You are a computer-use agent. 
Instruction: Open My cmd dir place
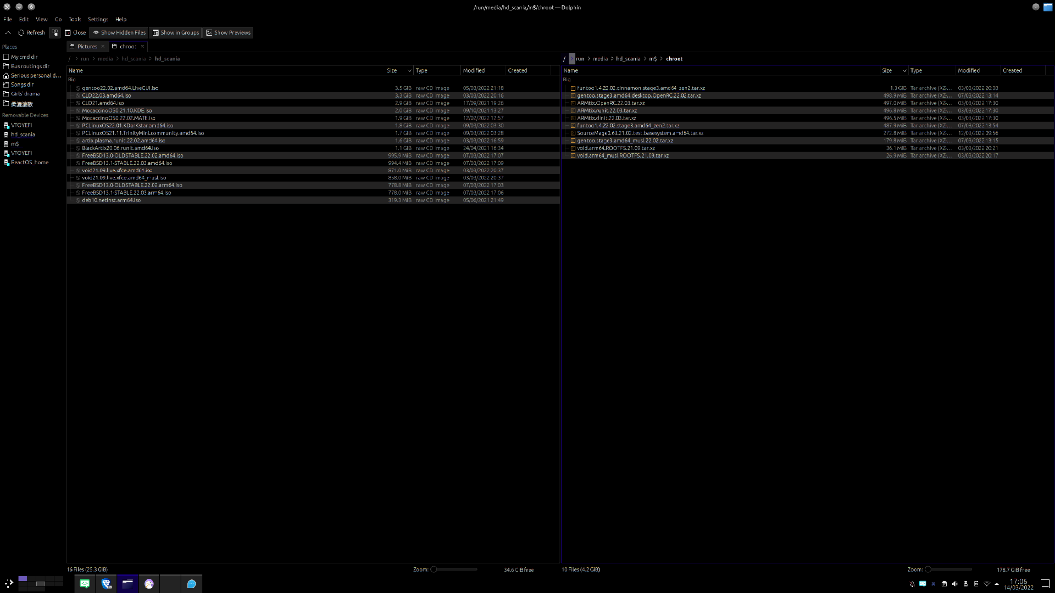click(20, 57)
